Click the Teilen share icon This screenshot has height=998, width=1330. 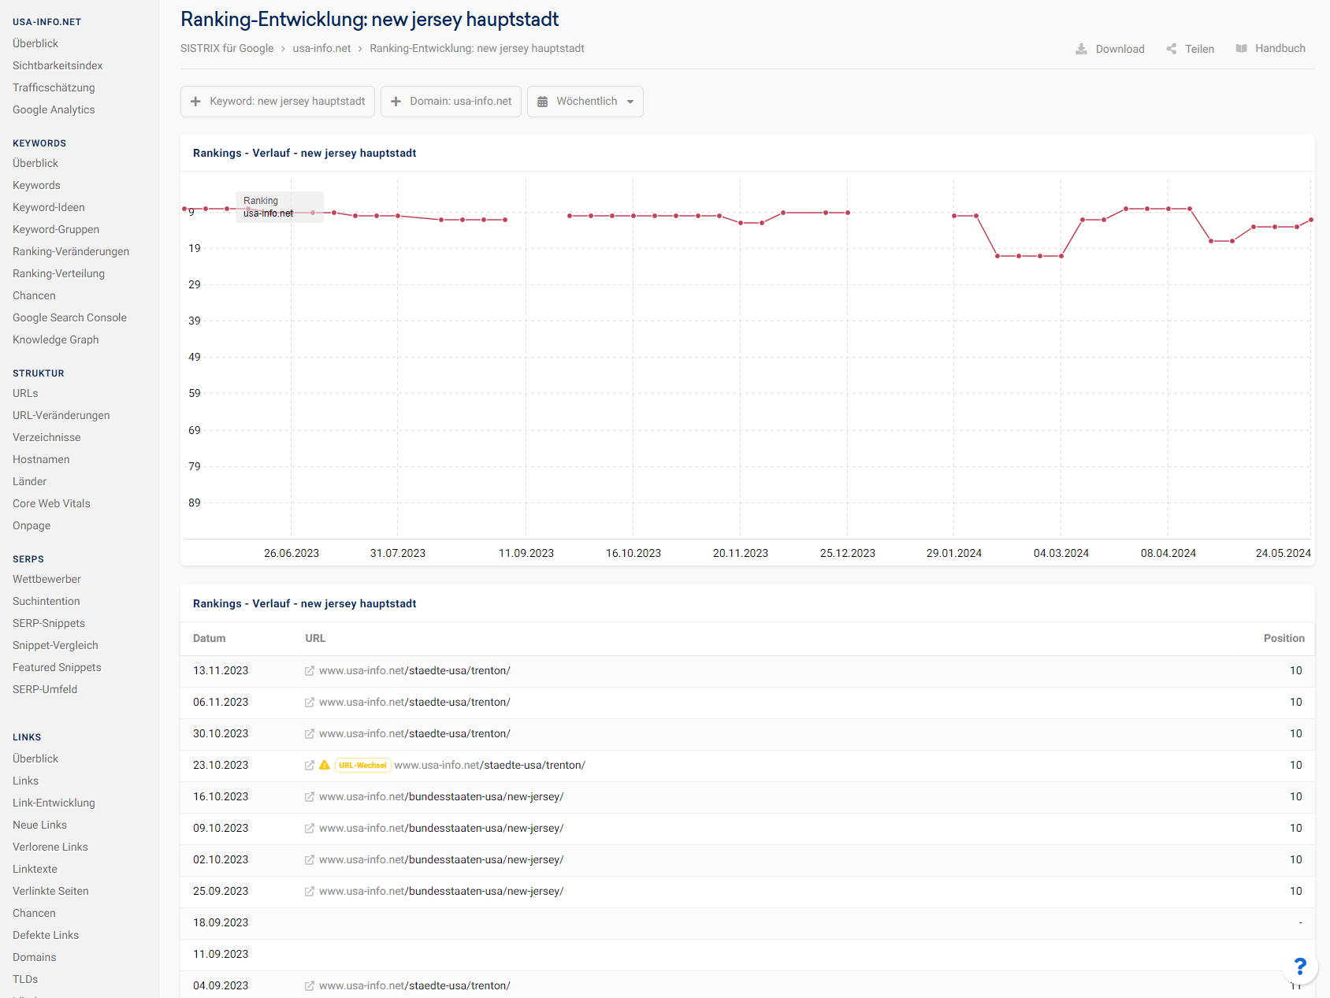[x=1172, y=48]
